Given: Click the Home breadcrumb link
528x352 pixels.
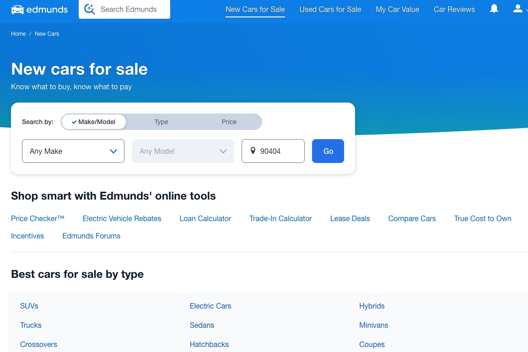Looking at the screenshot, I should [18, 34].
